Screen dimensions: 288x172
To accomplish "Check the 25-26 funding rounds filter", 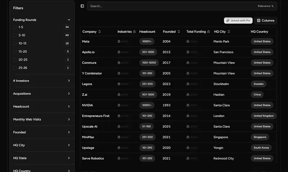I will click(x=15, y=68).
